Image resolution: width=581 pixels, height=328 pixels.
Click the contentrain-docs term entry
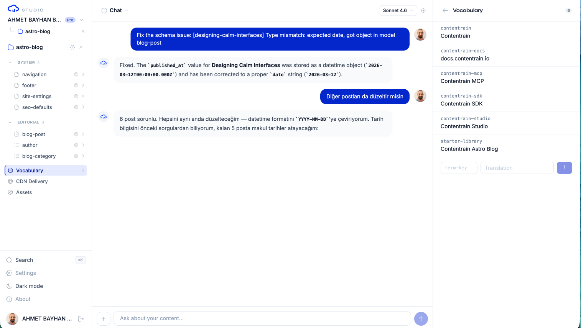[x=506, y=55]
